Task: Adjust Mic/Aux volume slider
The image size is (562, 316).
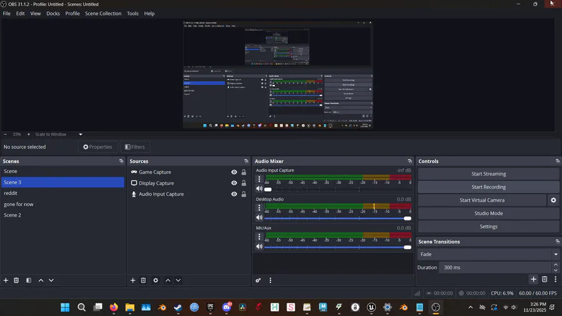Action: (338, 247)
